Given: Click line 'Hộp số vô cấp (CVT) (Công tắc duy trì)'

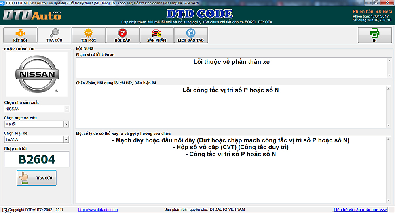Looking at the screenshot, I should 230,147.
